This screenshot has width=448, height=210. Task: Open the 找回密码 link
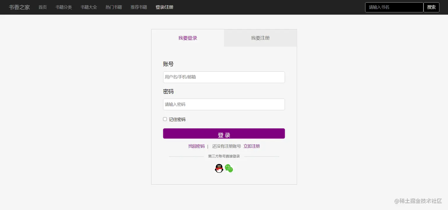tap(196, 146)
